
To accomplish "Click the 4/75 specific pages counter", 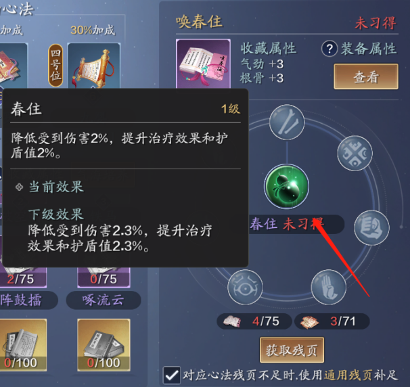I will 254,321.
